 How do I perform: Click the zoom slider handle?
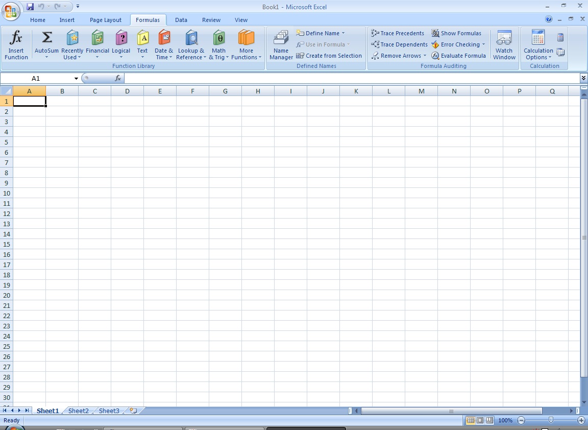pyautogui.click(x=551, y=420)
